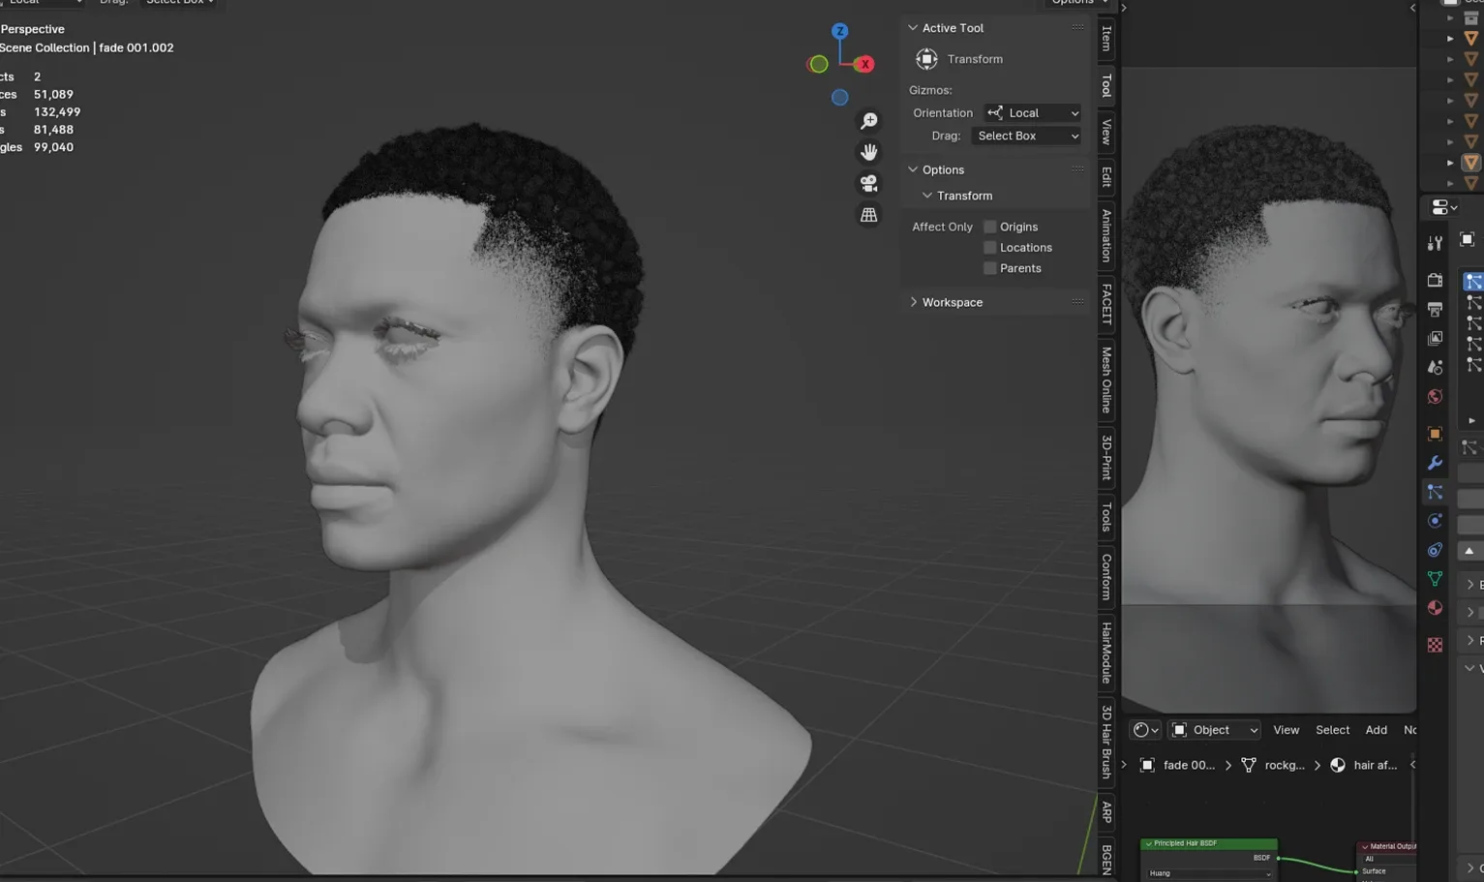Enable Affect Only Origins checkbox
Viewport: 1484px width, 882px height.
pyautogui.click(x=989, y=227)
